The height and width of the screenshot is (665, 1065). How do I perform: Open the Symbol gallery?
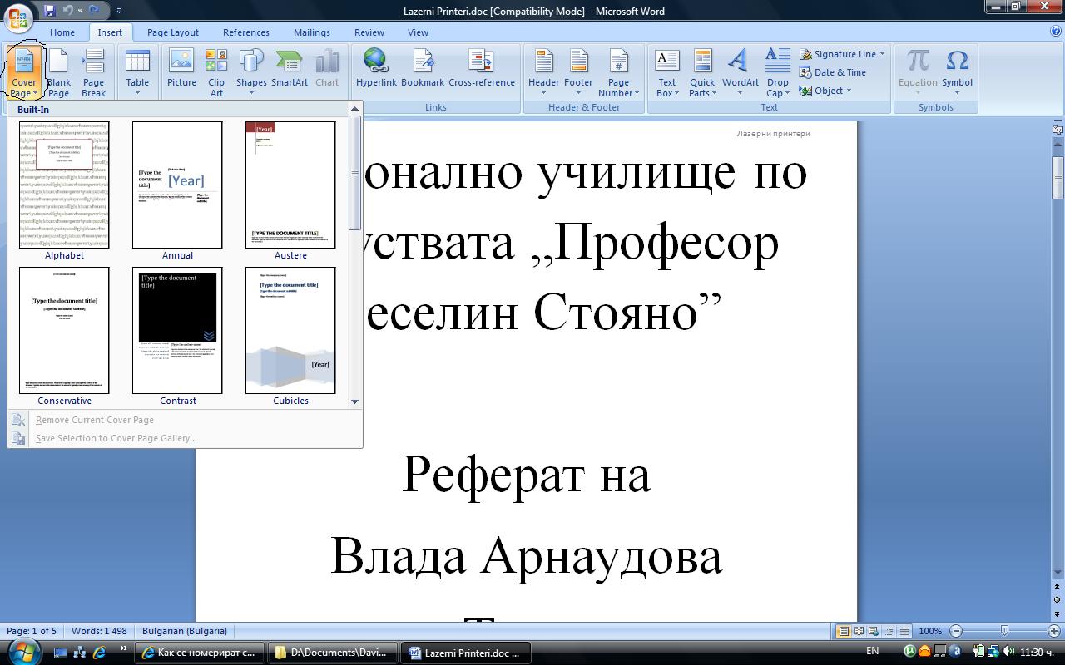coord(957,72)
